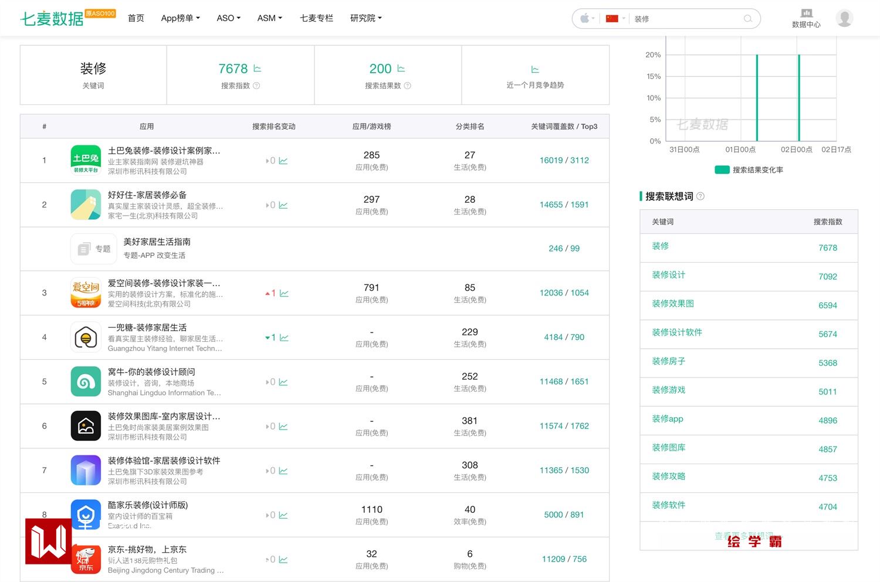
Task: Open 七麦专栏 in navigation
Action: click(x=316, y=18)
